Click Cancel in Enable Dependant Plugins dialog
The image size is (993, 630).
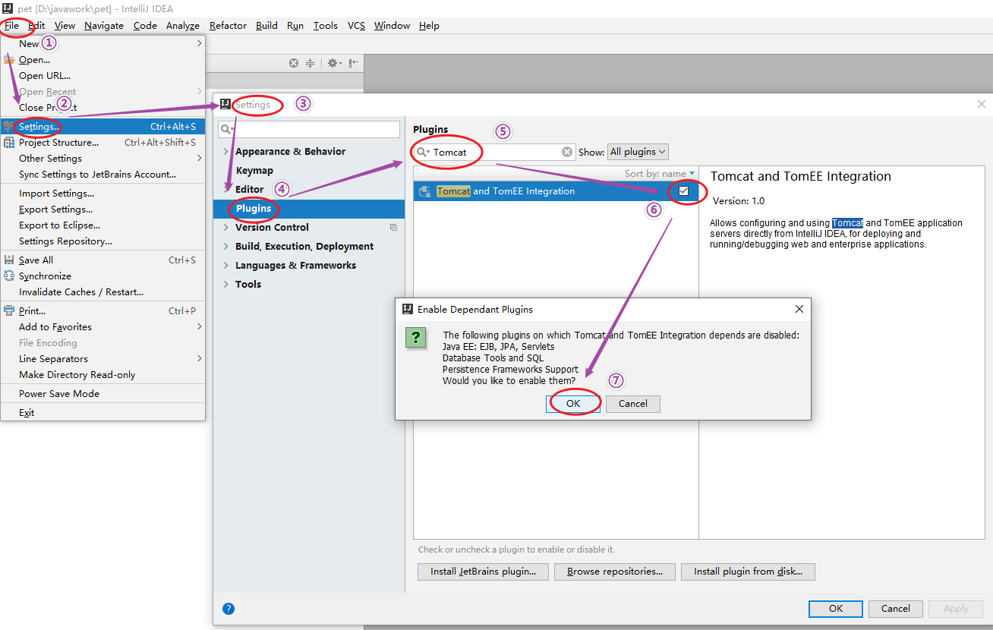click(x=633, y=404)
